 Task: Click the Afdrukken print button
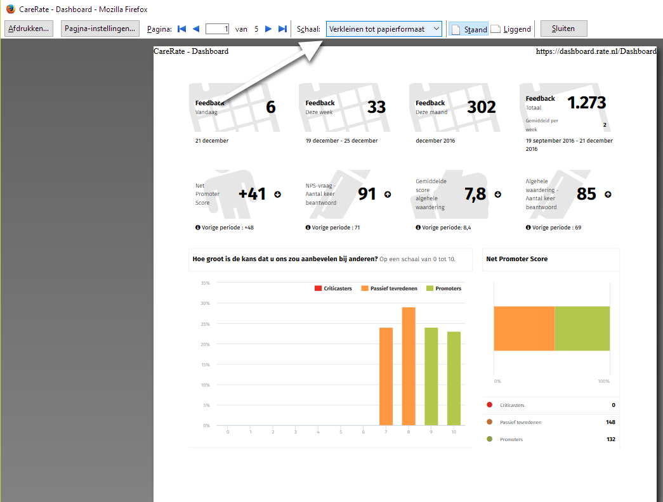pyautogui.click(x=29, y=29)
